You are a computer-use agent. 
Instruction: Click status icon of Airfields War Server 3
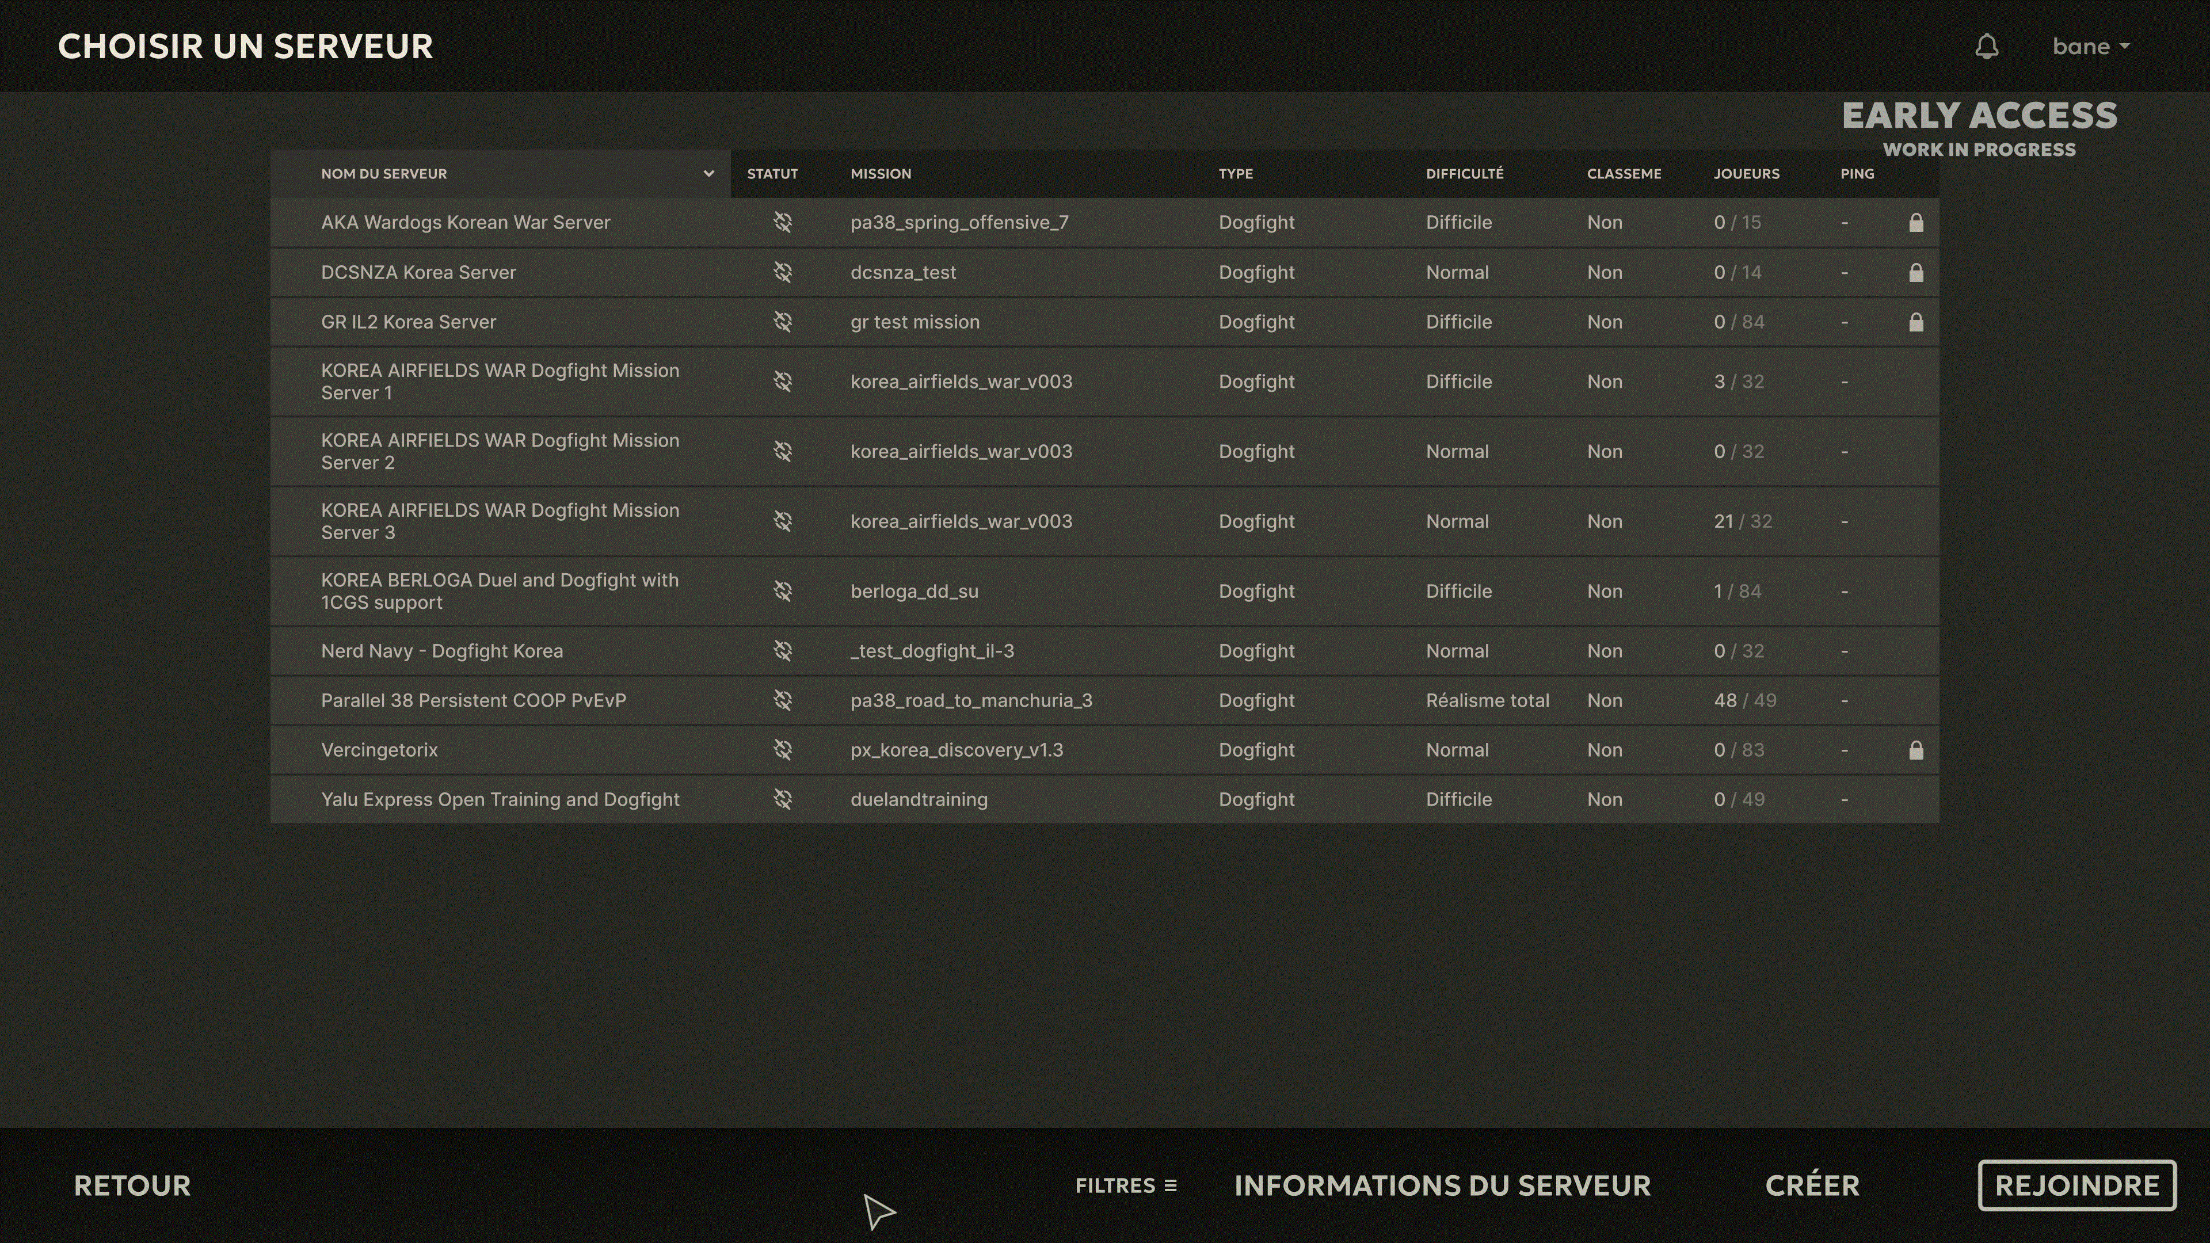point(783,521)
